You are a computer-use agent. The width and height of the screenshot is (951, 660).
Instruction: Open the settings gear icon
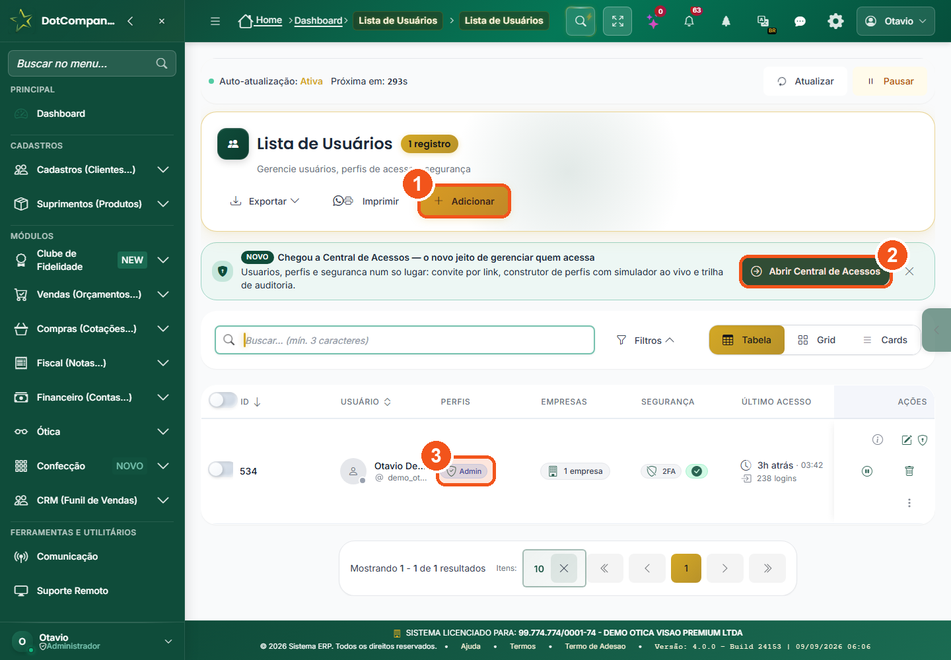[835, 21]
